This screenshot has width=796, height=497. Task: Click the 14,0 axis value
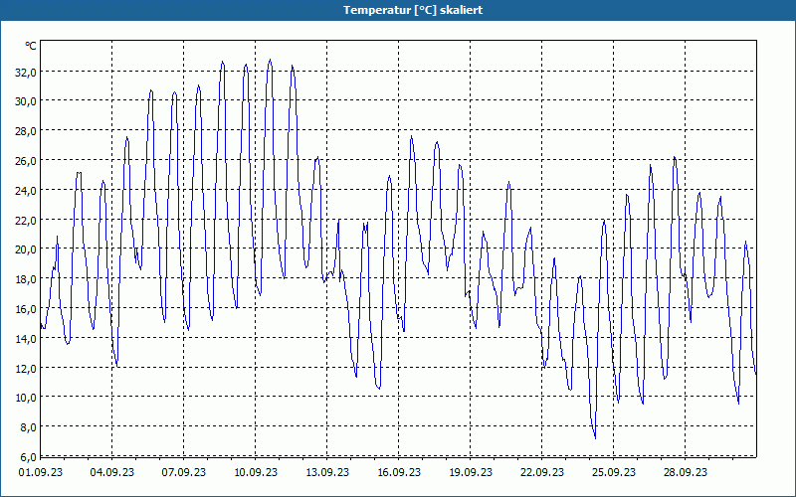coord(26,339)
